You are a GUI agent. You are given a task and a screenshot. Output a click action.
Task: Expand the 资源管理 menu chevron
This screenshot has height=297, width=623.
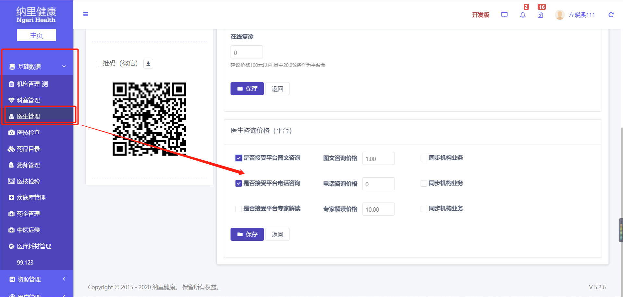tap(64, 279)
